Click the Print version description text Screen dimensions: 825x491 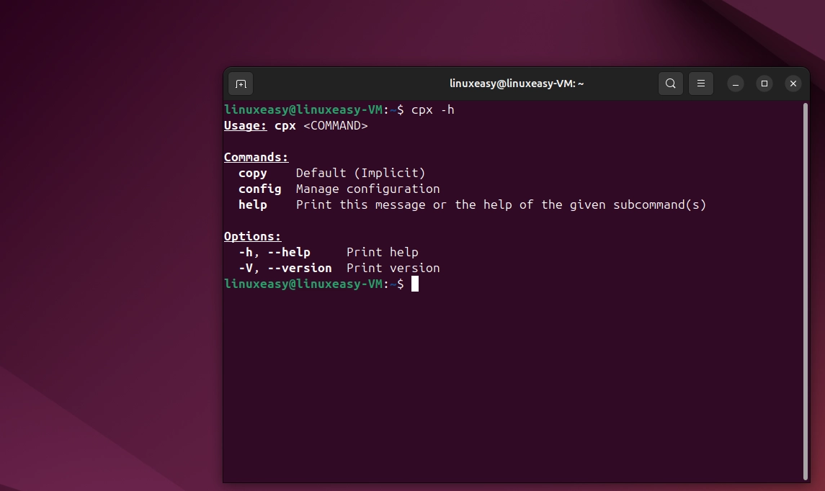393,268
